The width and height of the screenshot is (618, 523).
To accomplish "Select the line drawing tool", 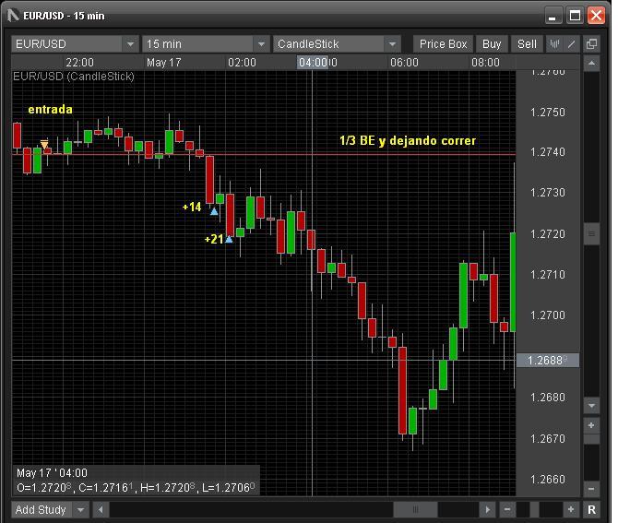I will (572, 44).
